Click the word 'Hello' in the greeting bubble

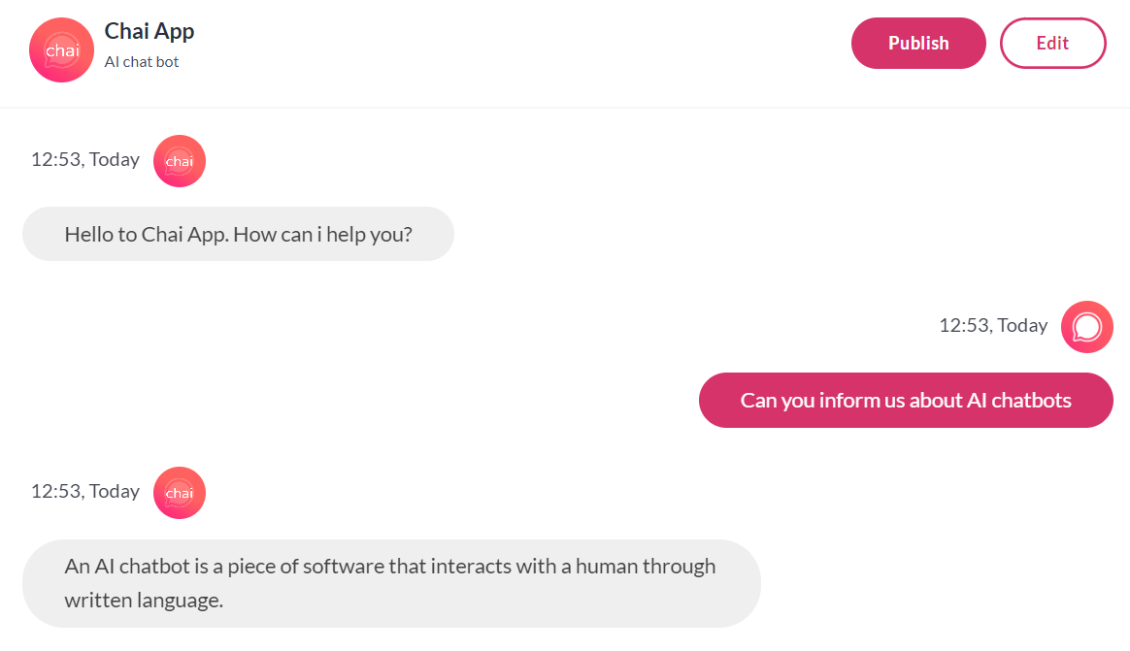tap(89, 234)
